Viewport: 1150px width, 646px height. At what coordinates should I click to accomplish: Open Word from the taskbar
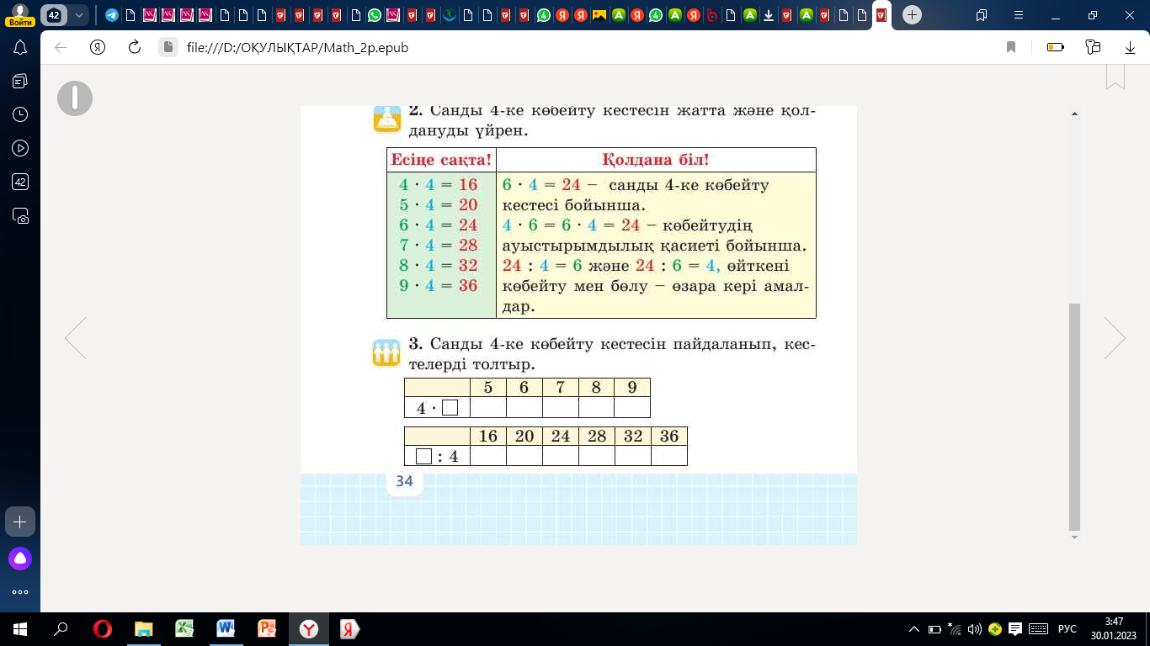226,628
